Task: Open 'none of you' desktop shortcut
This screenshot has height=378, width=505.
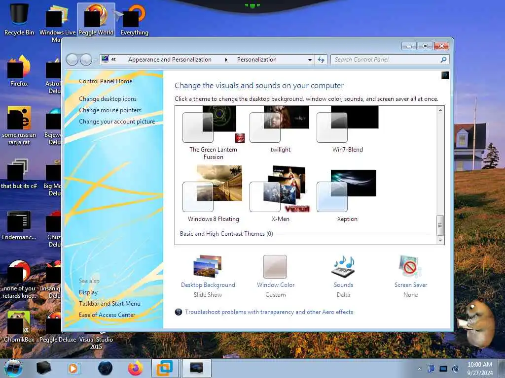Action: pos(19,279)
